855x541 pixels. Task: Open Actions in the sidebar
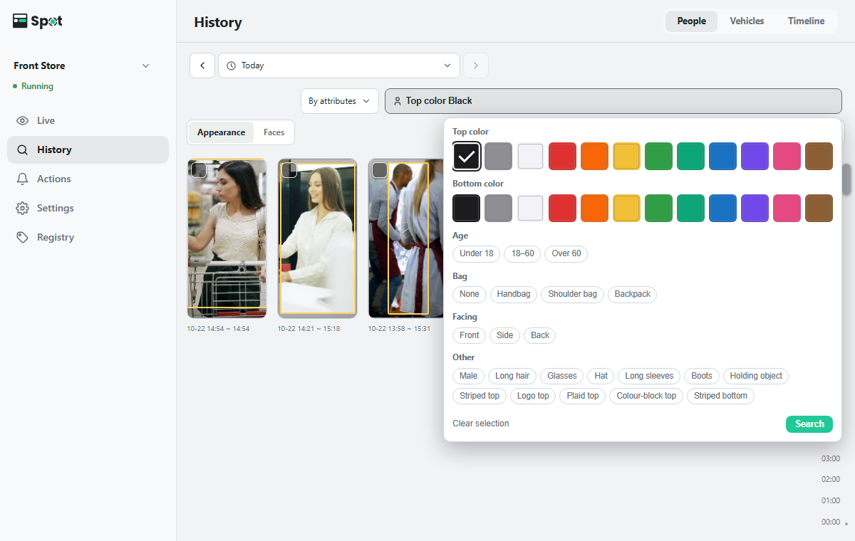tap(88, 179)
